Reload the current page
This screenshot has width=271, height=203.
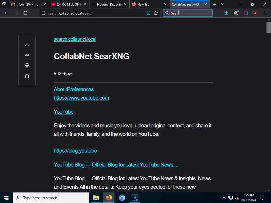click(x=25, y=13)
